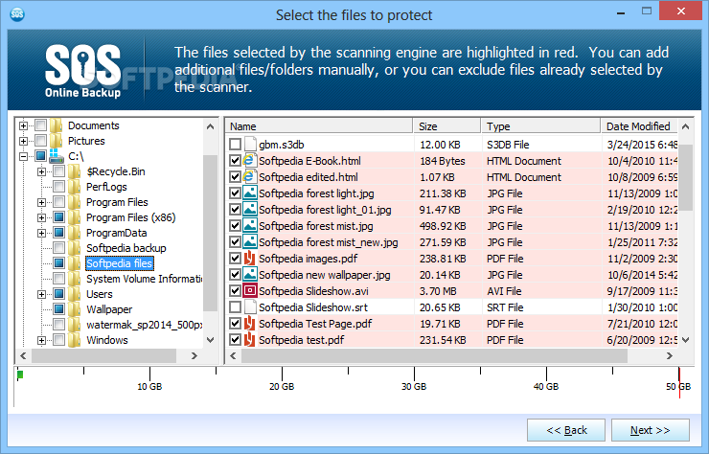This screenshot has width=709, height=454.
Task: Check the Softpedia Slideshow.srt checkbox
Action: pyautogui.click(x=235, y=307)
